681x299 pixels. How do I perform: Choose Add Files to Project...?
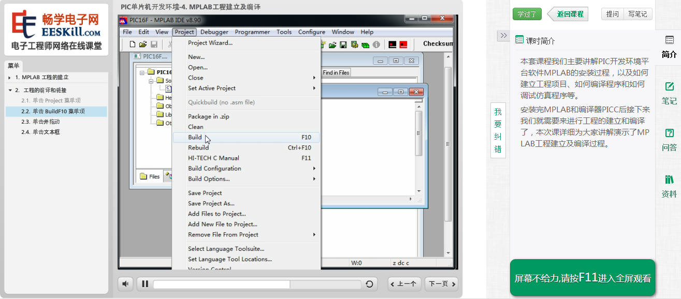tap(246, 214)
